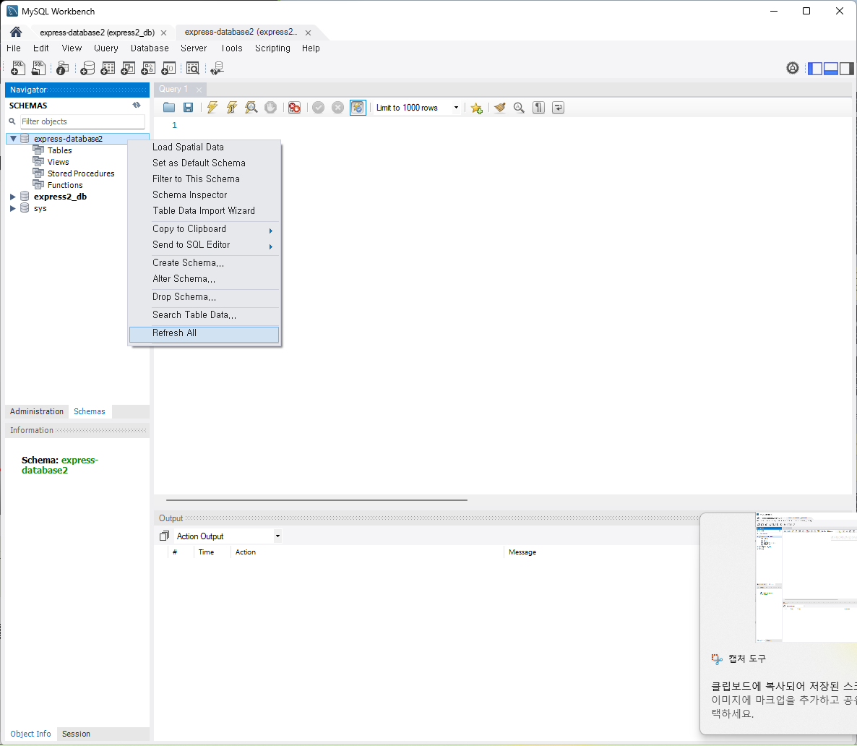Open the Scripting menu

click(x=272, y=48)
